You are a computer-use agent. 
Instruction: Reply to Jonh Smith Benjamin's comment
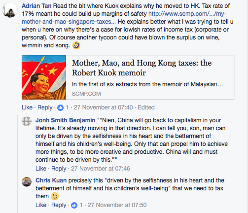point(59,169)
